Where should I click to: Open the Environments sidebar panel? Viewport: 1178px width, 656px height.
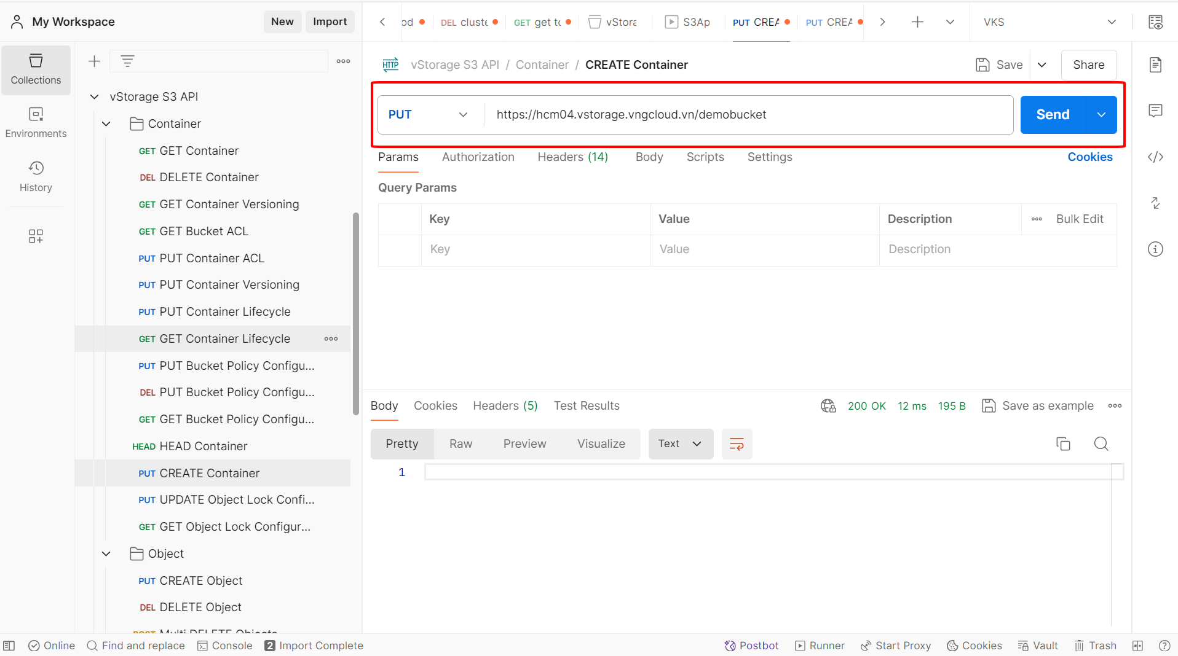36,122
